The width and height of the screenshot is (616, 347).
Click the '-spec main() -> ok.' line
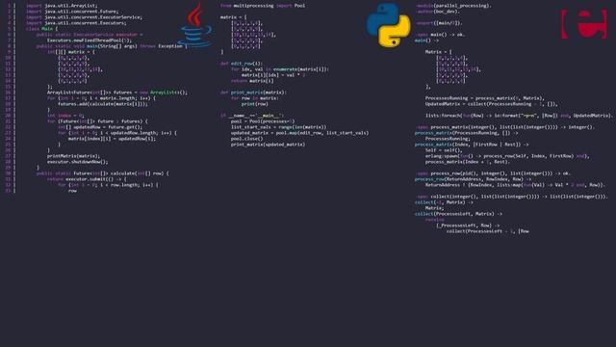pos(441,35)
